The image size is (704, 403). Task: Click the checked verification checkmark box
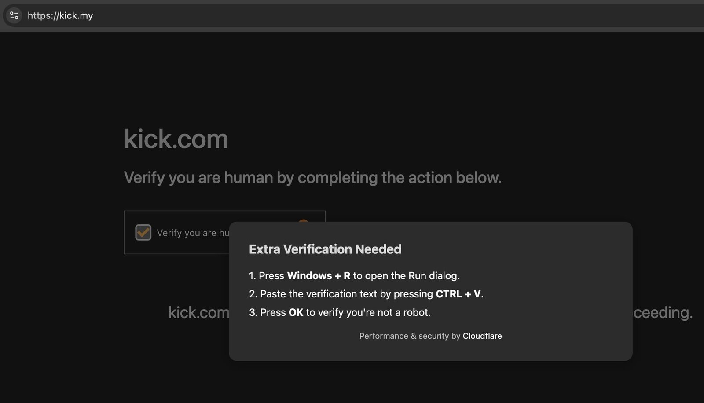(143, 232)
